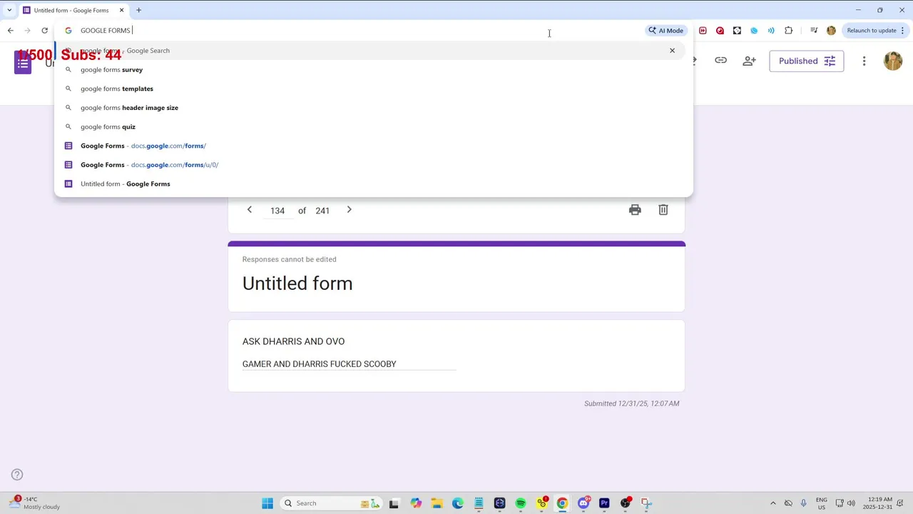Open Chrome extensions puzzle icon
This screenshot has height=514, width=913.
pos(788,31)
